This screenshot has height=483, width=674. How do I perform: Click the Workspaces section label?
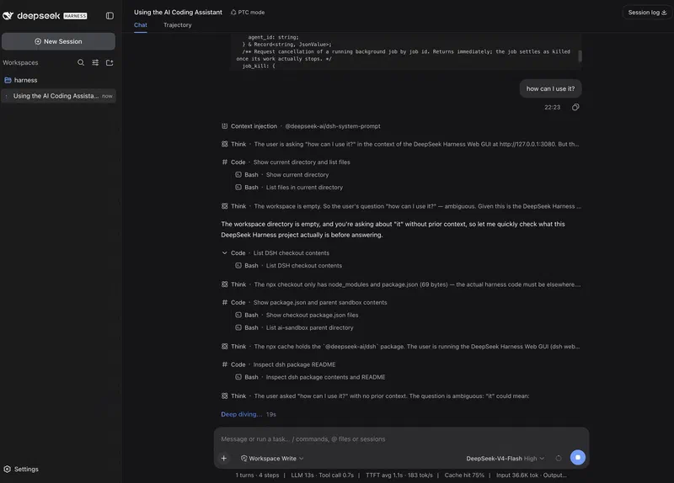coord(20,62)
